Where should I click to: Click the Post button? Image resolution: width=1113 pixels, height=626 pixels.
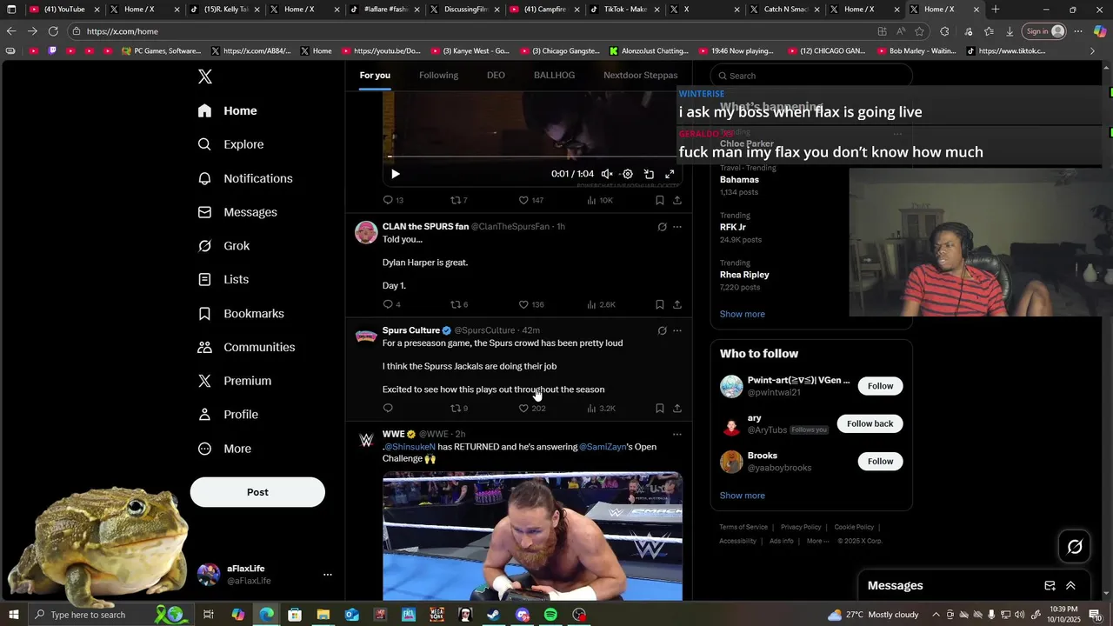coord(257,492)
